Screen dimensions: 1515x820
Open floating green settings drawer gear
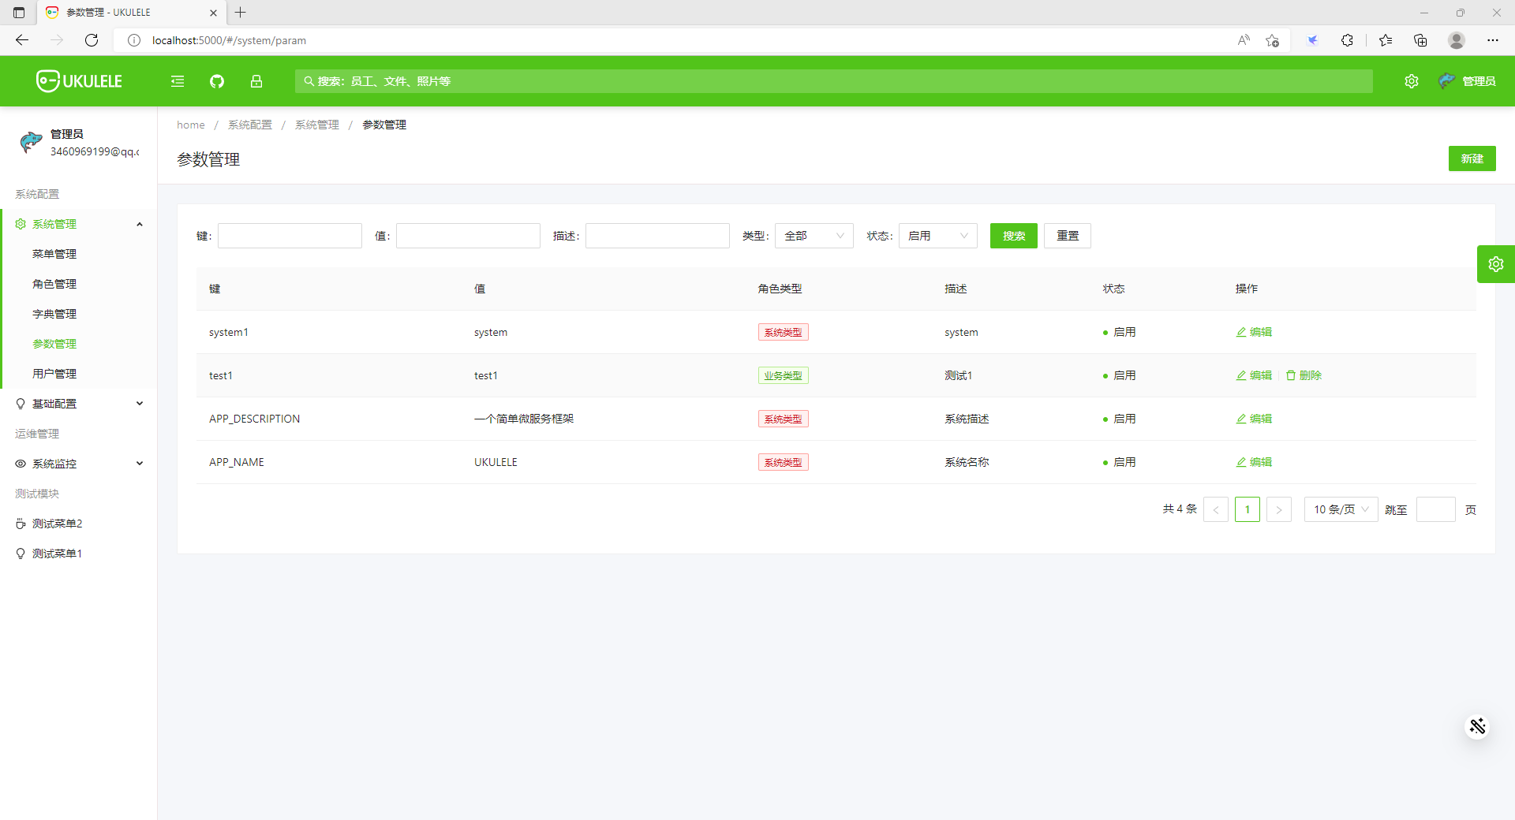point(1496,264)
